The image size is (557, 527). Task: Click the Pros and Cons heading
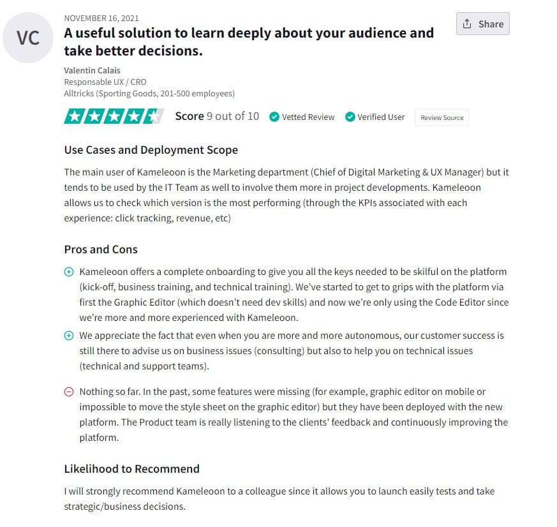pyautogui.click(x=101, y=249)
